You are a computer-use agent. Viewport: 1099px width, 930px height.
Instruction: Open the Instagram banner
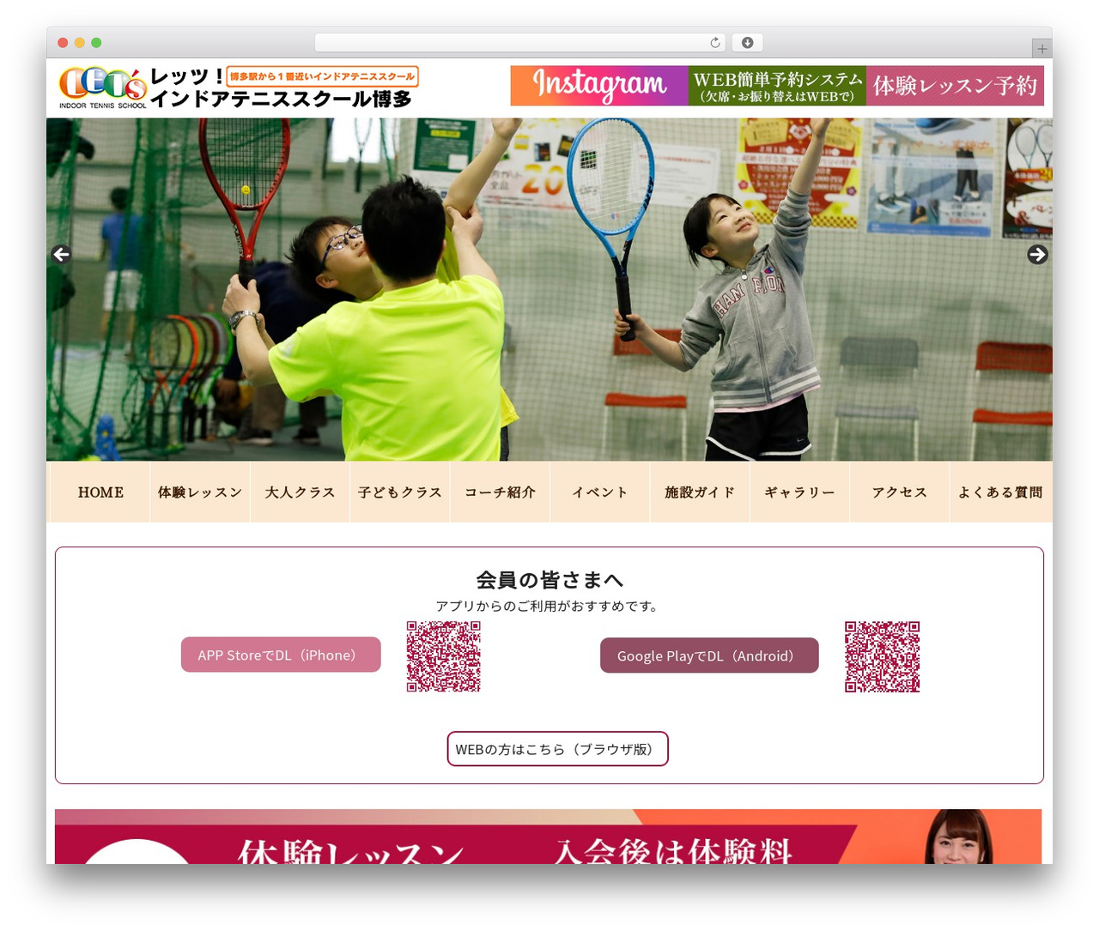(x=599, y=86)
